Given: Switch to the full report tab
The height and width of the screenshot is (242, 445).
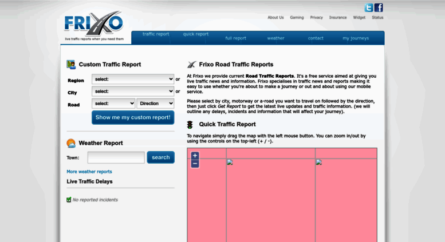Looking at the screenshot, I should coord(235,38).
